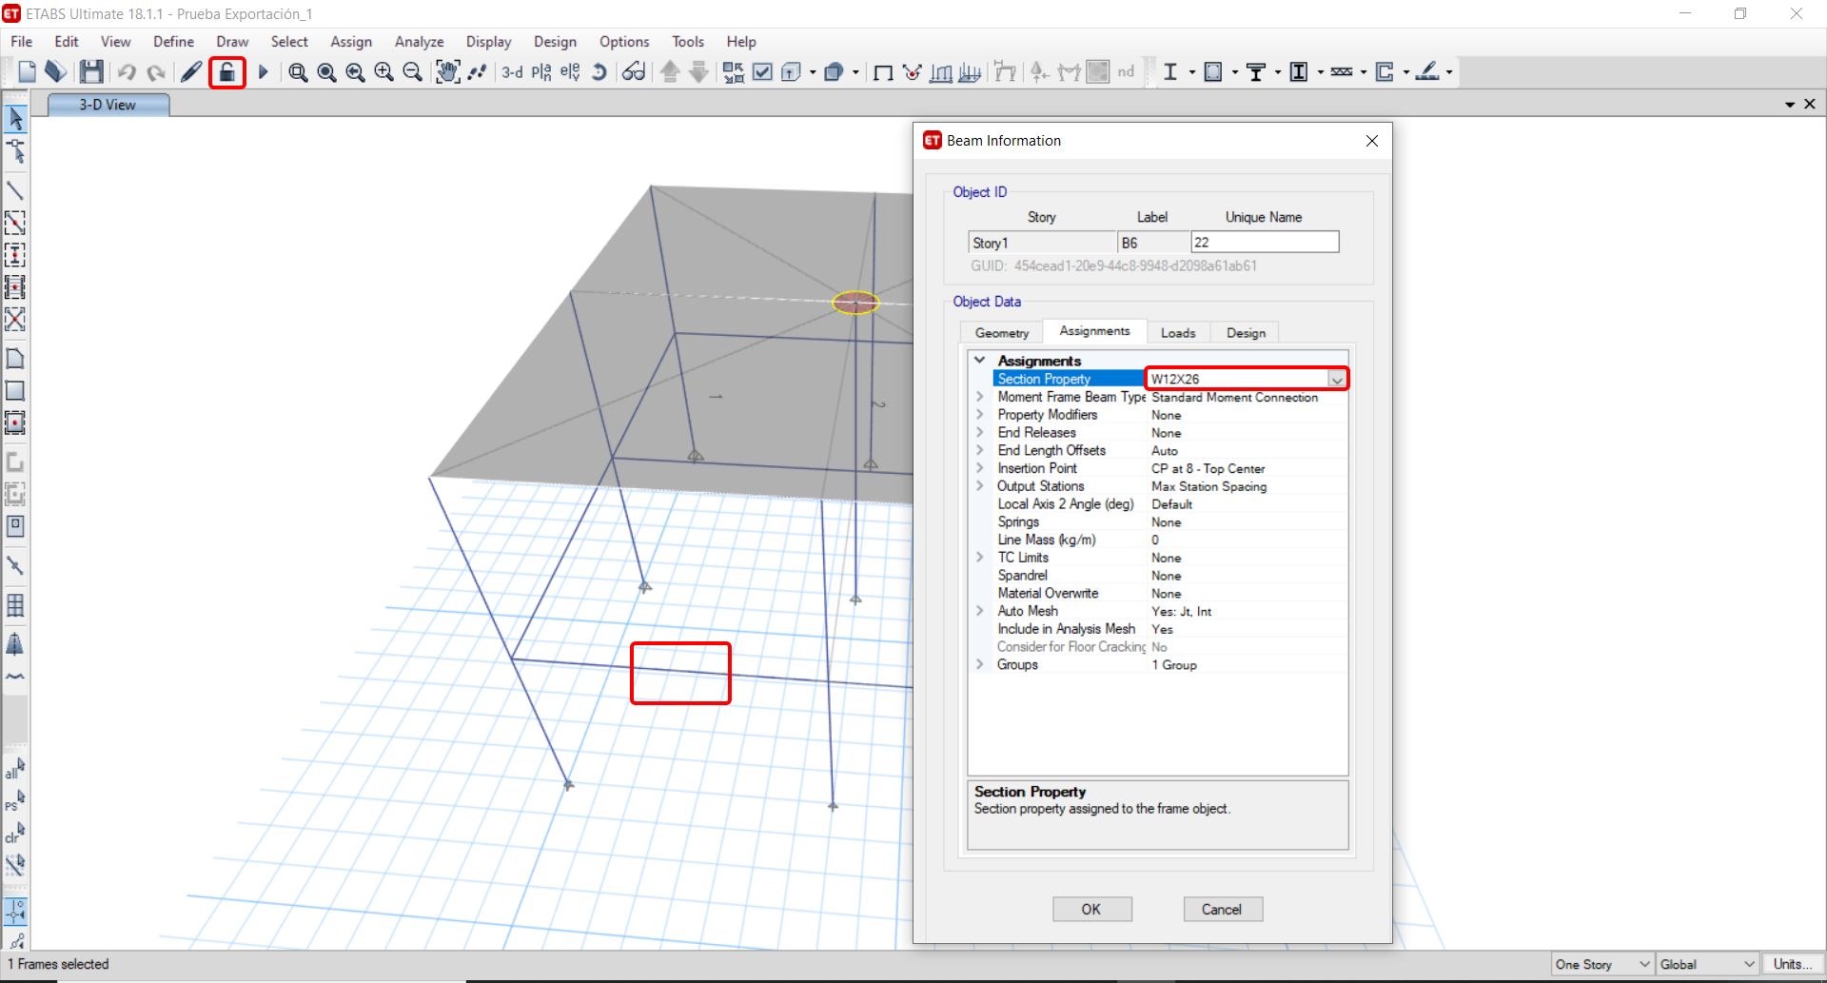Image resolution: width=1827 pixels, height=983 pixels.
Task: Open Set Plan View 'Pla' icon
Action: (x=541, y=72)
